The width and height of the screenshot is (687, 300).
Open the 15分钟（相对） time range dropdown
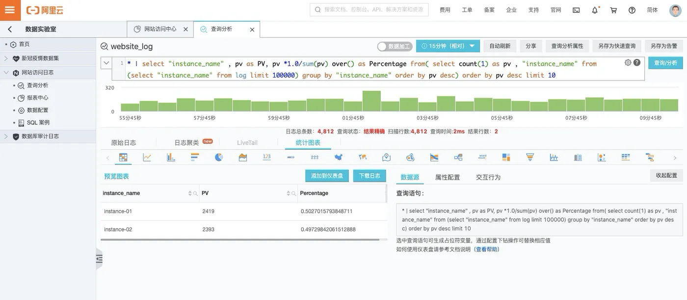click(x=448, y=46)
